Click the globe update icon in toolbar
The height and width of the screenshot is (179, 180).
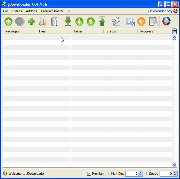[x=166, y=21]
